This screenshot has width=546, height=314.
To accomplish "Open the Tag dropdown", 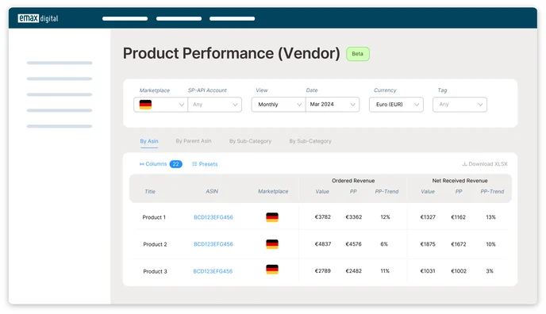I will (x=459, y=105).
